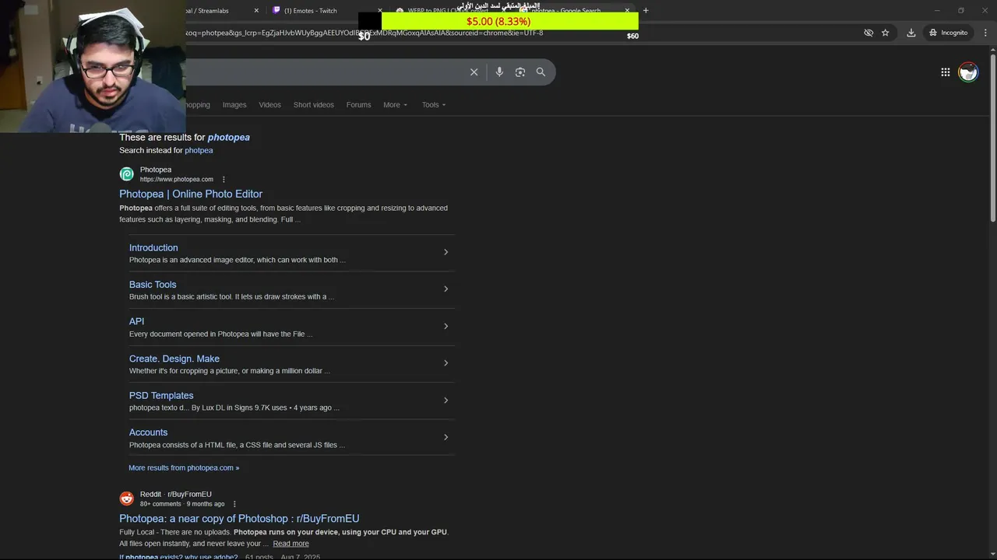Close the Emotes - Twitch tab
The image size is (997, 560).
(380, 11)
